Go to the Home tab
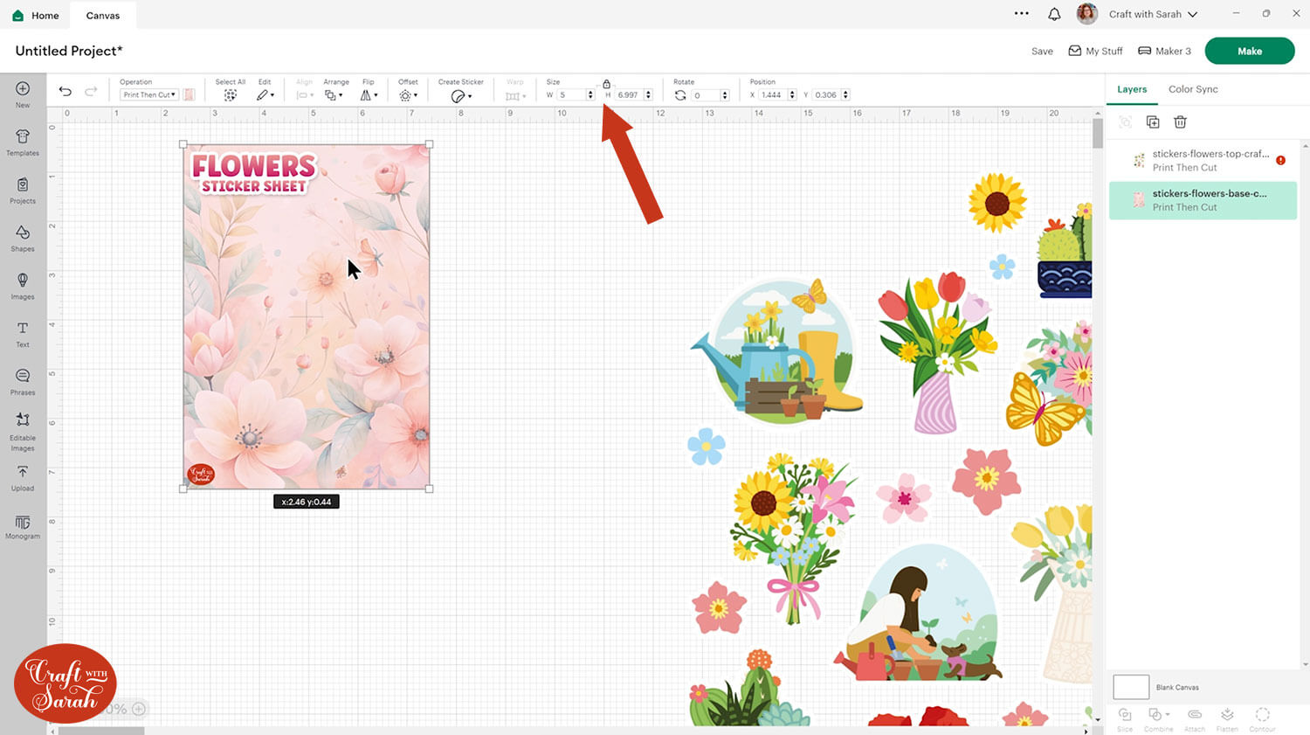This screenshot has width=1310, height=735. click(36, 16)
